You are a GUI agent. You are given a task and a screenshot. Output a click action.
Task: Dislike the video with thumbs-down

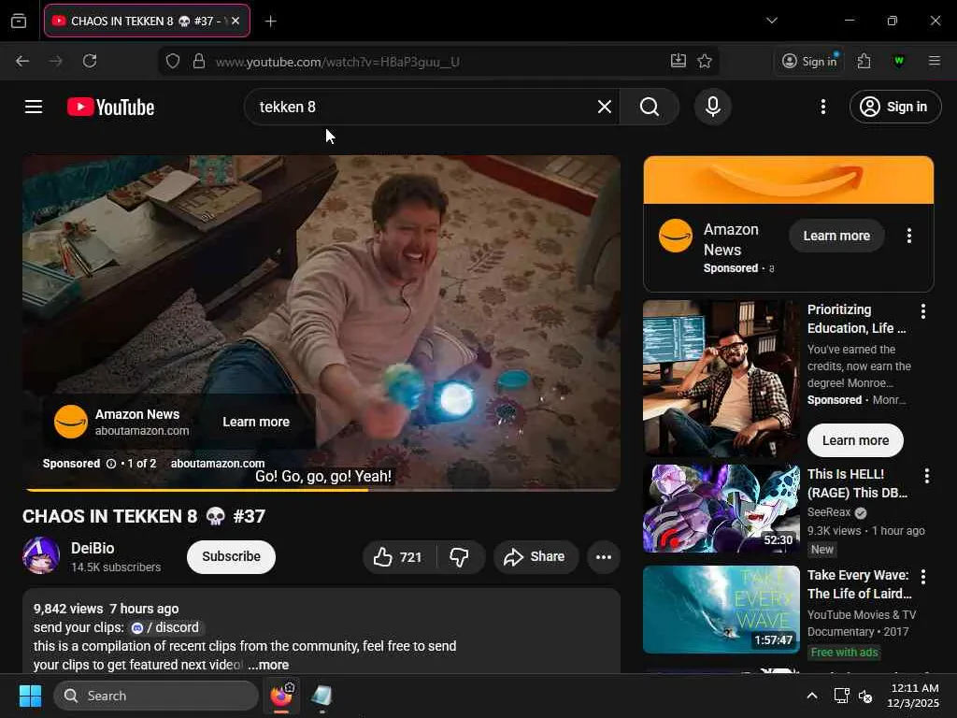pos(460,557)
